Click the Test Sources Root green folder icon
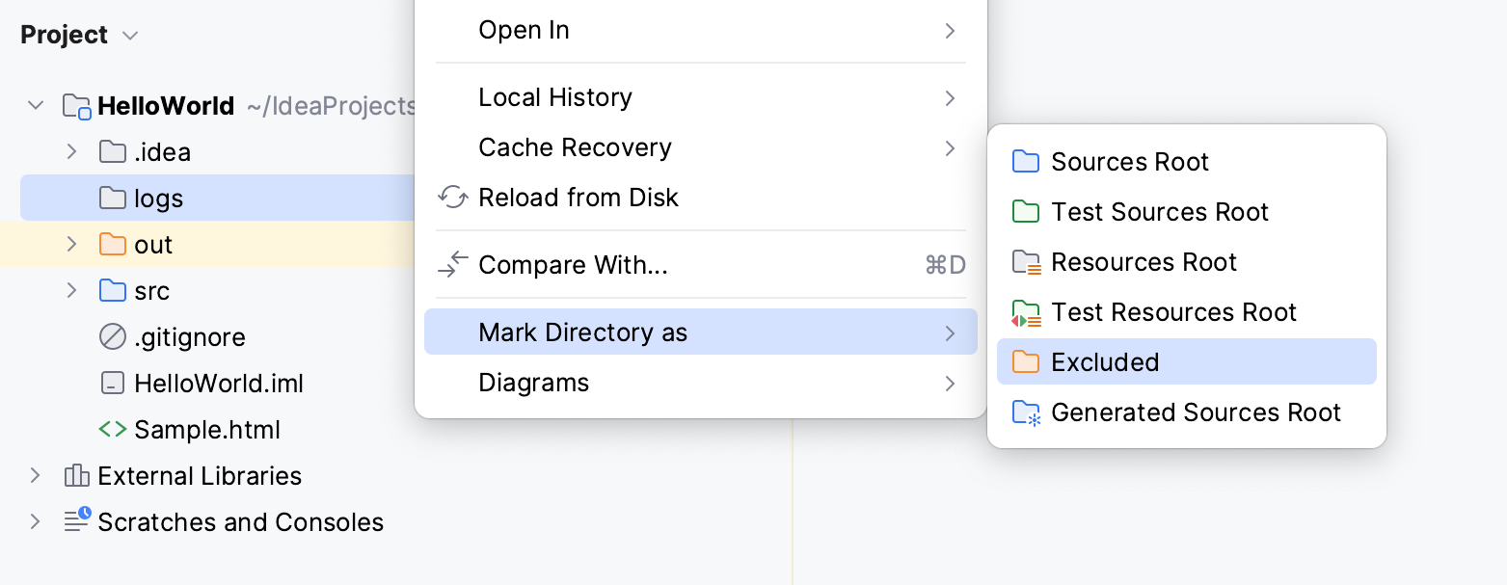The image size is (1507, 585). point(1026,211)
